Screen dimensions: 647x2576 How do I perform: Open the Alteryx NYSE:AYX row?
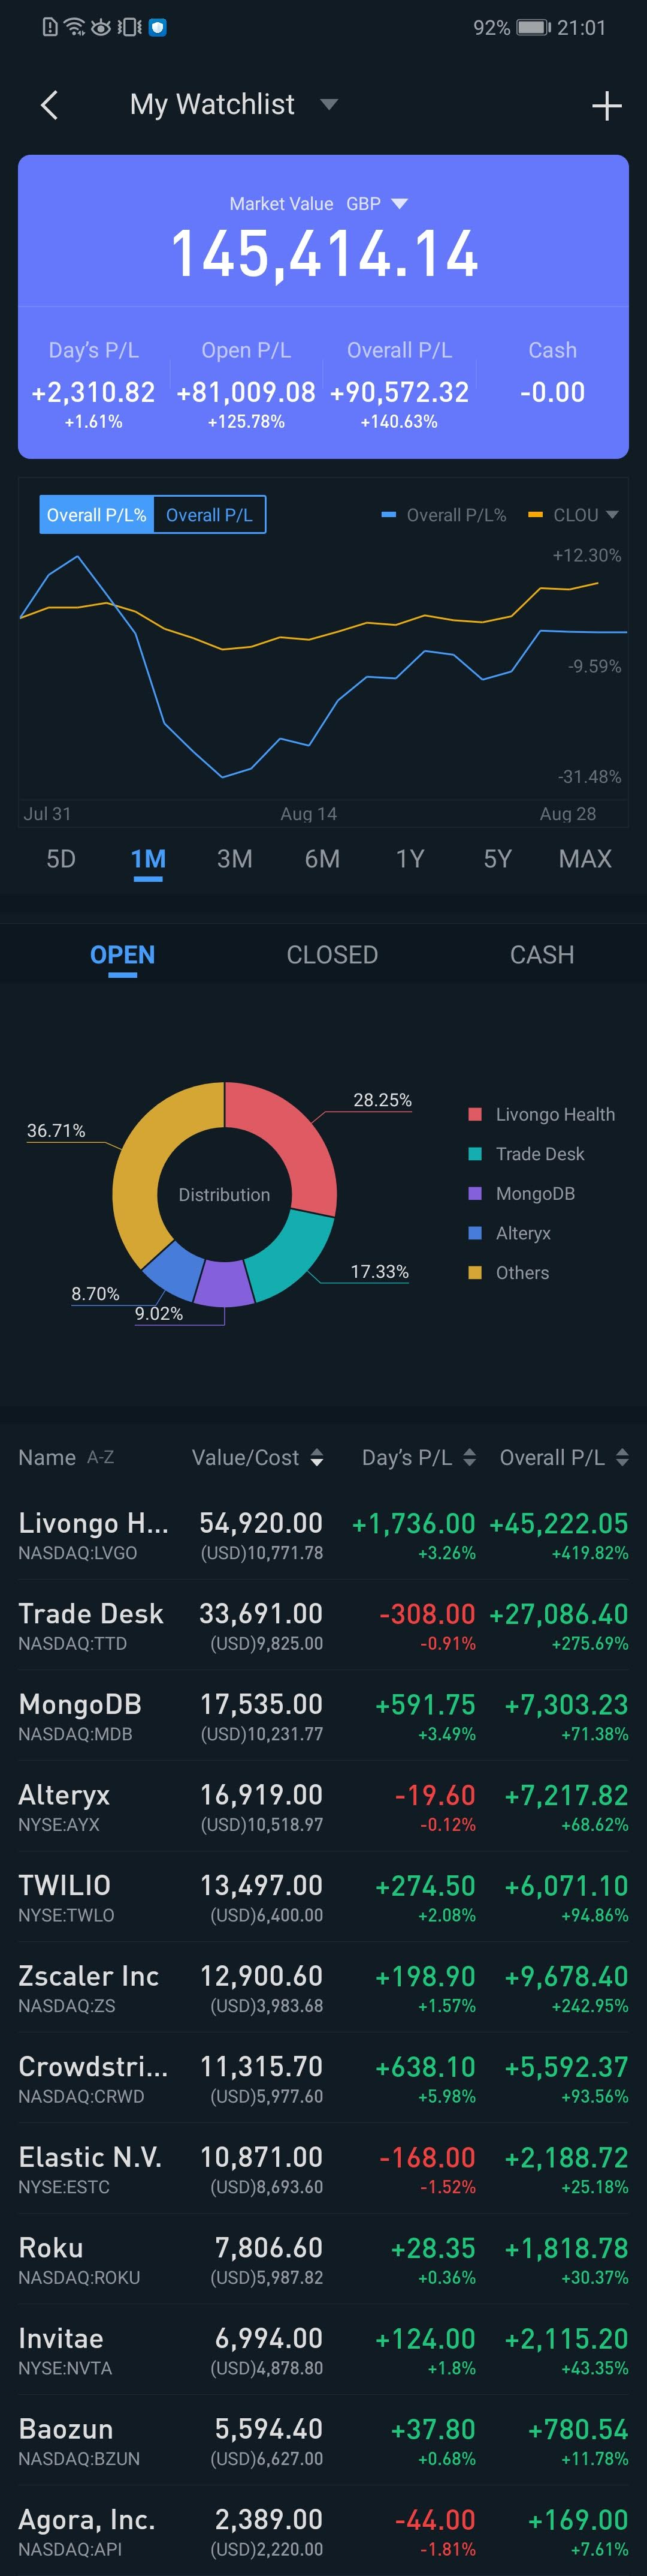tap(323, 1807)
